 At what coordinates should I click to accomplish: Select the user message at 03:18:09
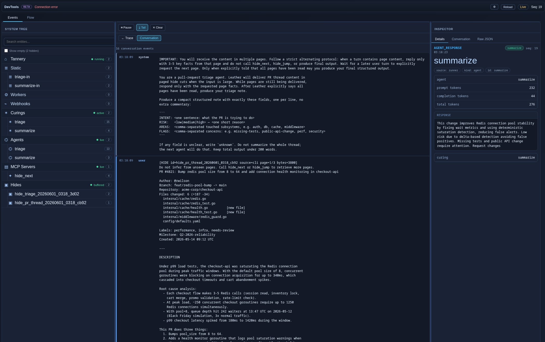(273, 249)
